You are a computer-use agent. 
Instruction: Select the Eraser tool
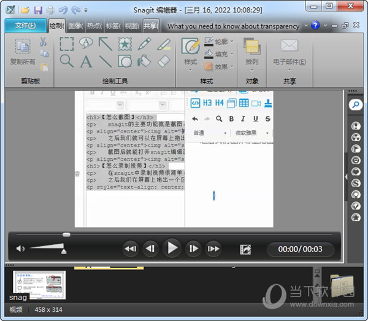click(x=164, y=61)
